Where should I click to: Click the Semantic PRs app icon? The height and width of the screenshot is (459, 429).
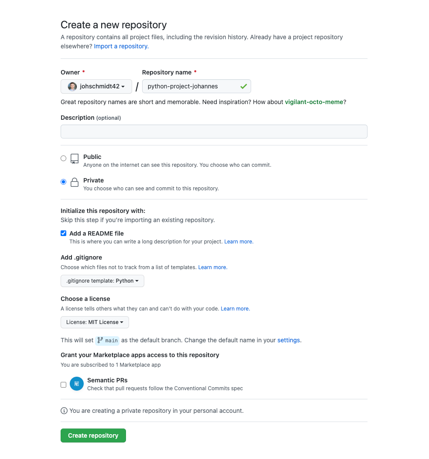(x=77, y=384)
